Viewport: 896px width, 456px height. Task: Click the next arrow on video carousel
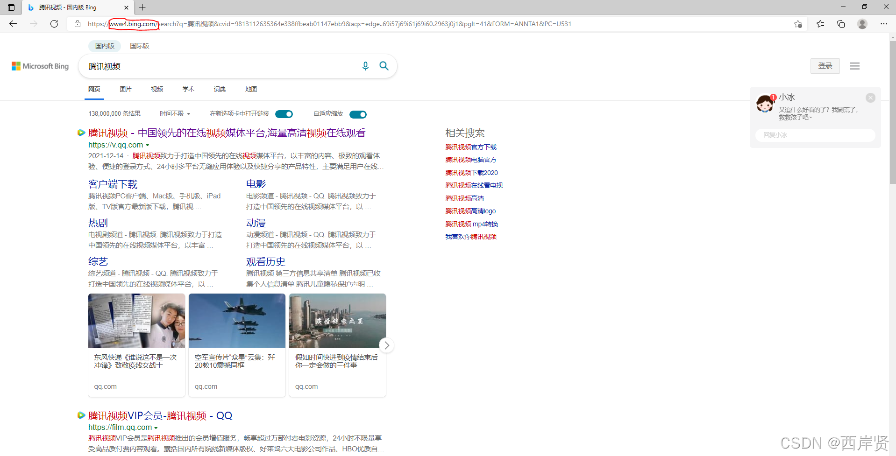[386, 345]
